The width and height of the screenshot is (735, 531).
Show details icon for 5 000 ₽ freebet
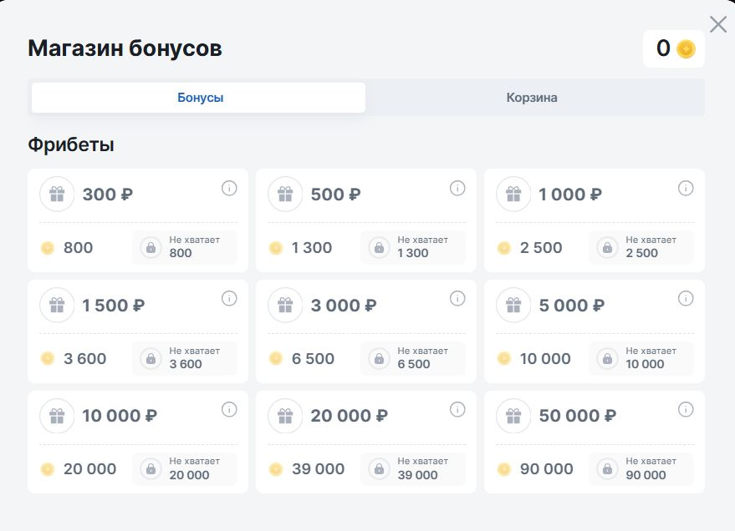coord(686,299)
